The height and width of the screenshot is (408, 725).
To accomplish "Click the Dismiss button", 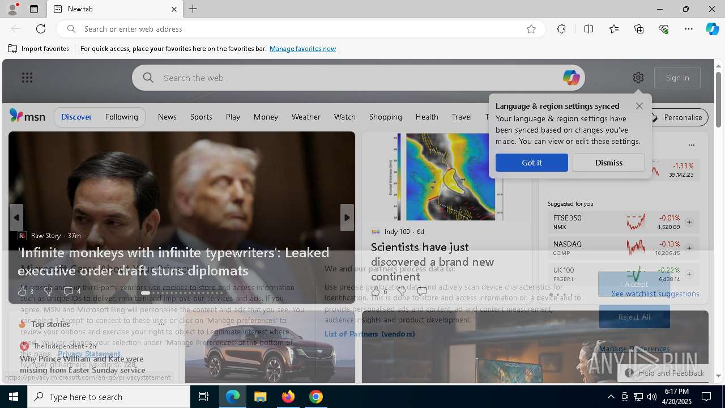I will click(x=609, y=163).
